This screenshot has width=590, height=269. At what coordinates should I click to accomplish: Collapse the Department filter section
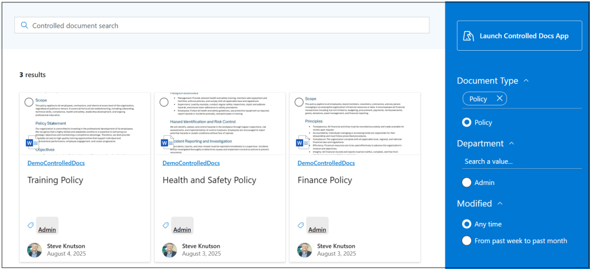coord(512,143)
